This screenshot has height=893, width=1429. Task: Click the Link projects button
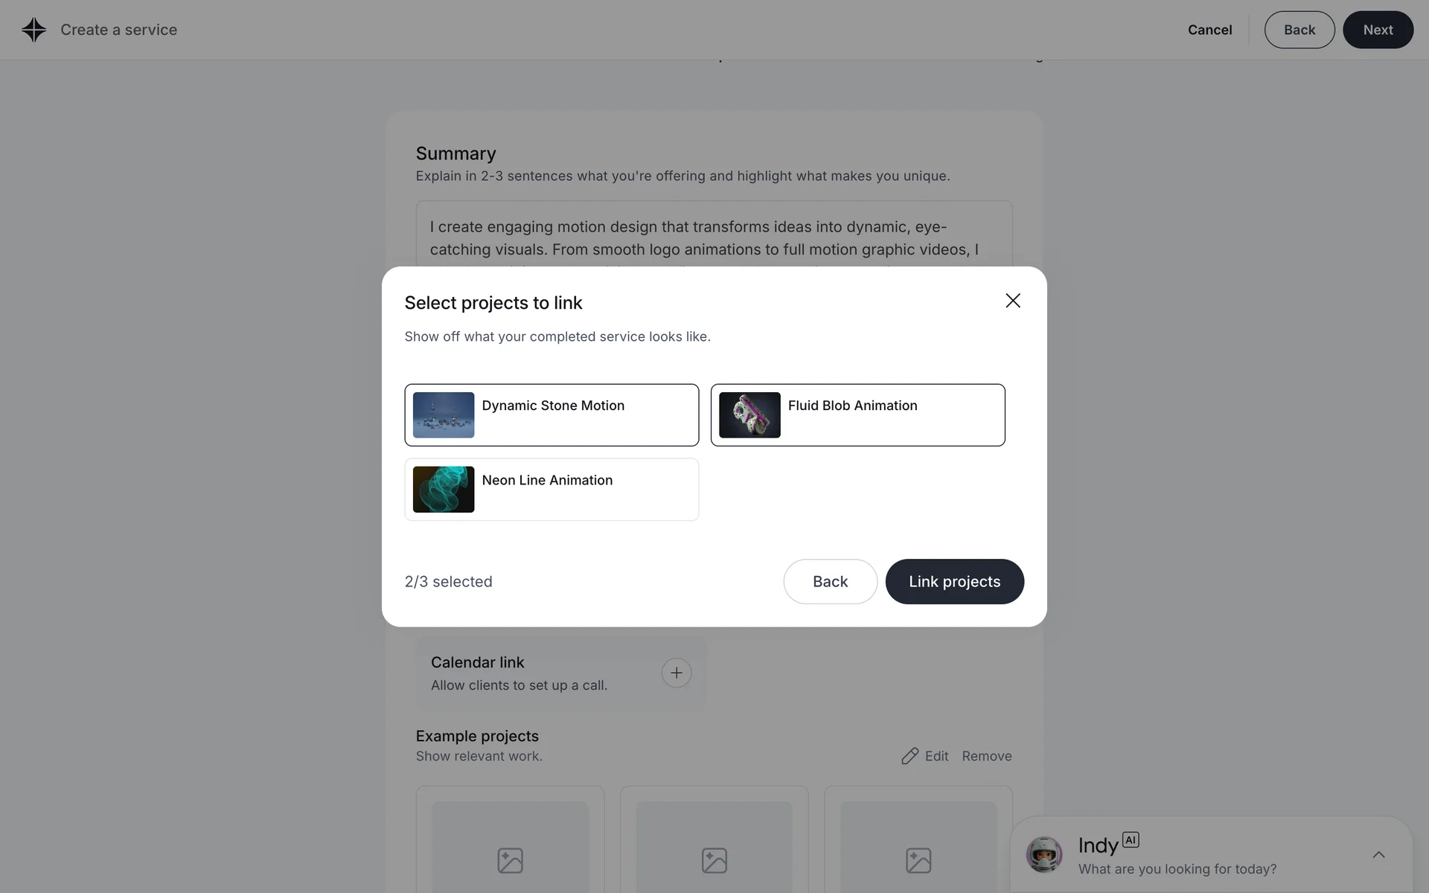pos(954,582)
